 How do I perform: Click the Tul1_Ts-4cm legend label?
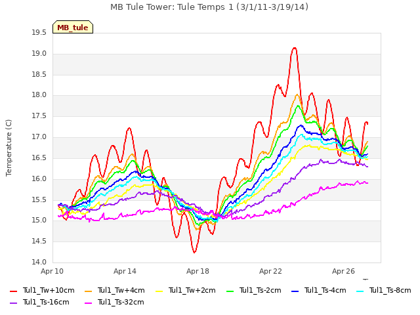click(x=325, y=290)
